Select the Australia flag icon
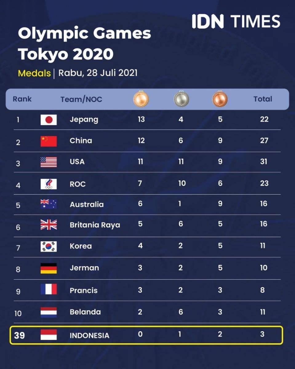Screen dimensions: 295x369 tap(49, 204)
